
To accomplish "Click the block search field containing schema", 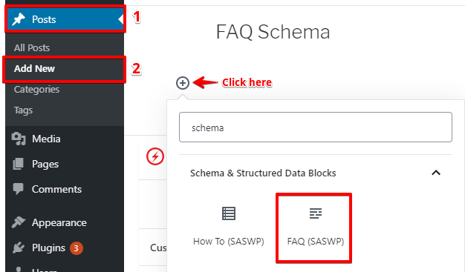I will coord(316,127).
